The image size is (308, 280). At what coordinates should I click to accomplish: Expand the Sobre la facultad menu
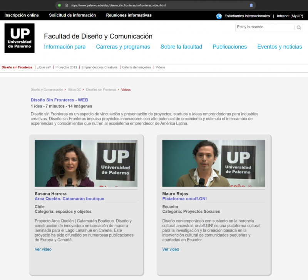pos(181,47)
